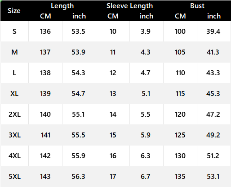Select the 4XL row label
This screenshot has height=187, width=231.
click(14, 156)
